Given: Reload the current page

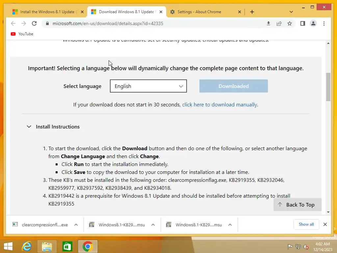Looking at the screenshot, I should tap(34, 23).
